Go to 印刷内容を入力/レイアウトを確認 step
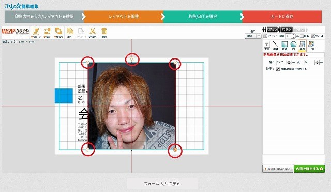Screen dimensions: 331x192 click(x=44, y=17)
